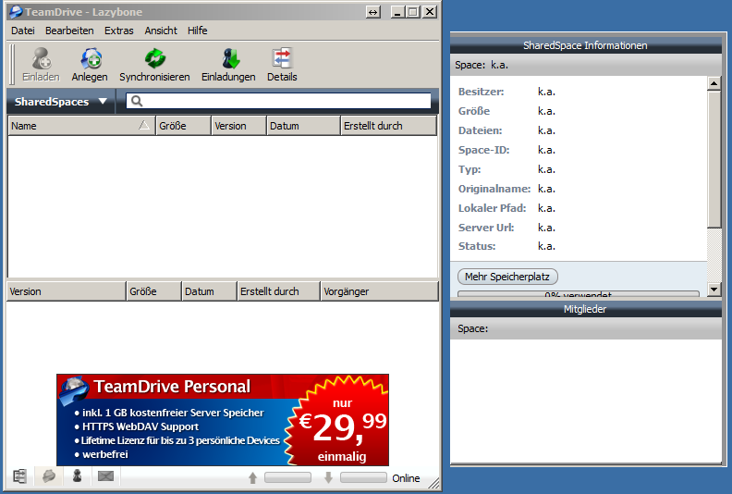Click the magnifier icon in search box
The image size is (732, 494).
pyautogui.click(x=136, y=101)
